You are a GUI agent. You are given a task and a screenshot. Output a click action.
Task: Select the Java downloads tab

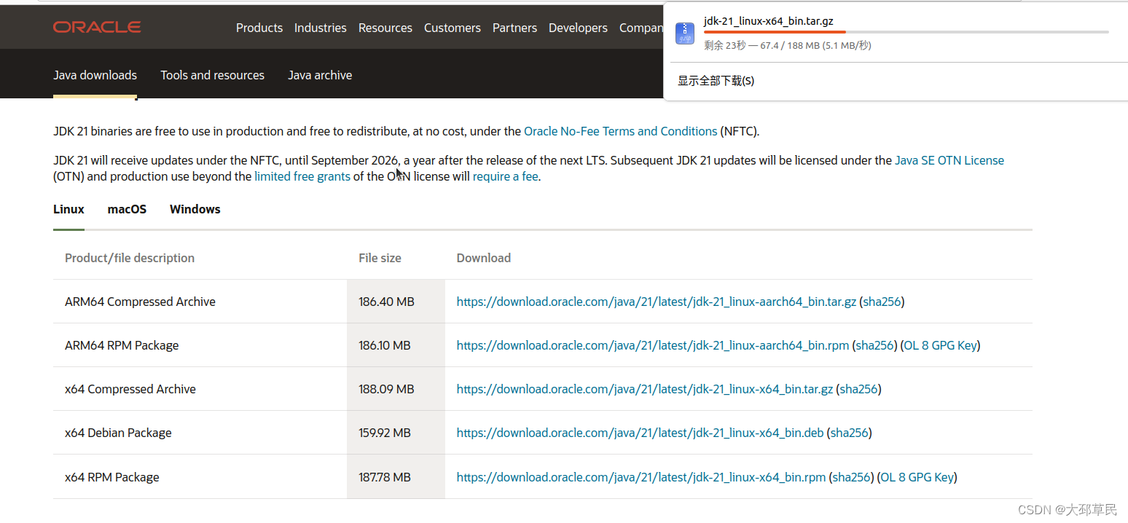click(x=95, y=75)
